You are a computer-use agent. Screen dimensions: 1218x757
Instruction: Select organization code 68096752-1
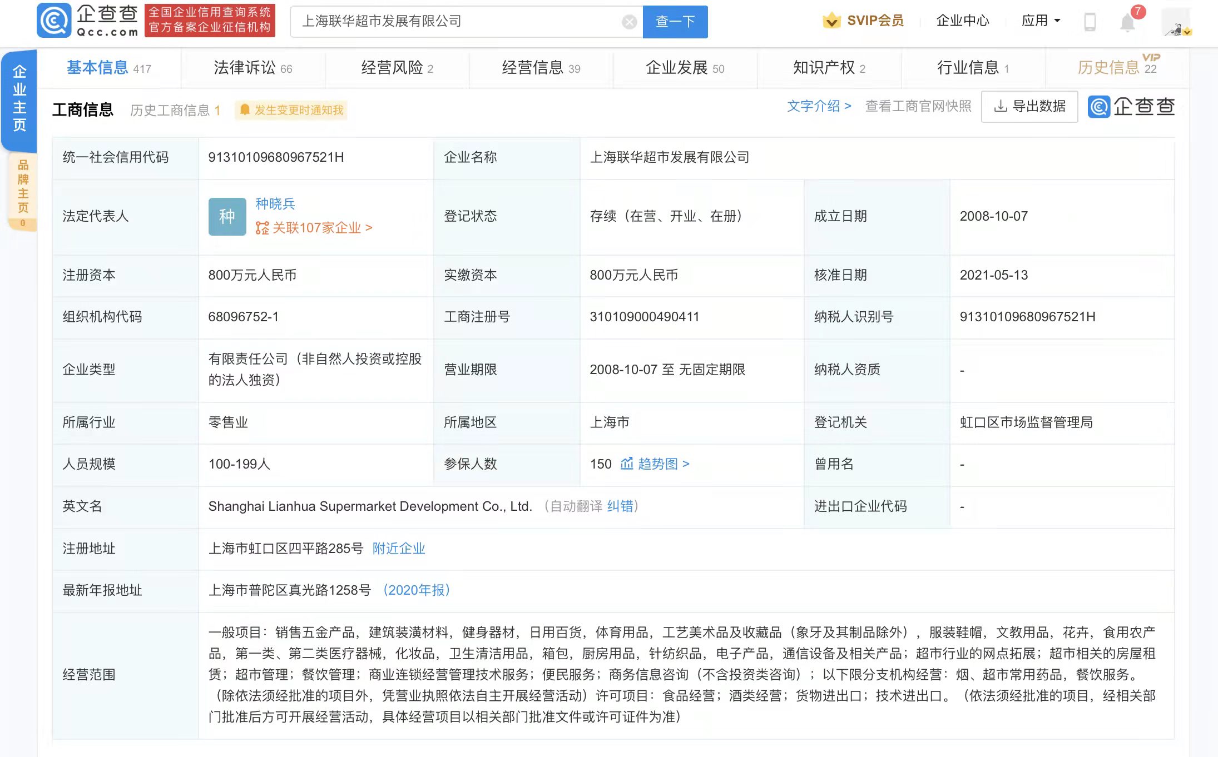(244, 317)
